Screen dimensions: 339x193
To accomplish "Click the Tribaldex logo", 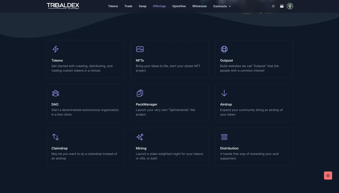I will coord(63,6).
